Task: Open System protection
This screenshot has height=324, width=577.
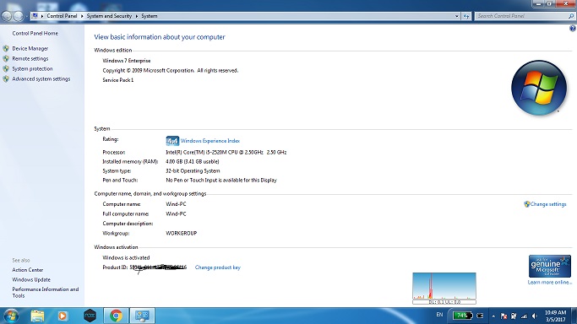Action: tap(32, 68)
